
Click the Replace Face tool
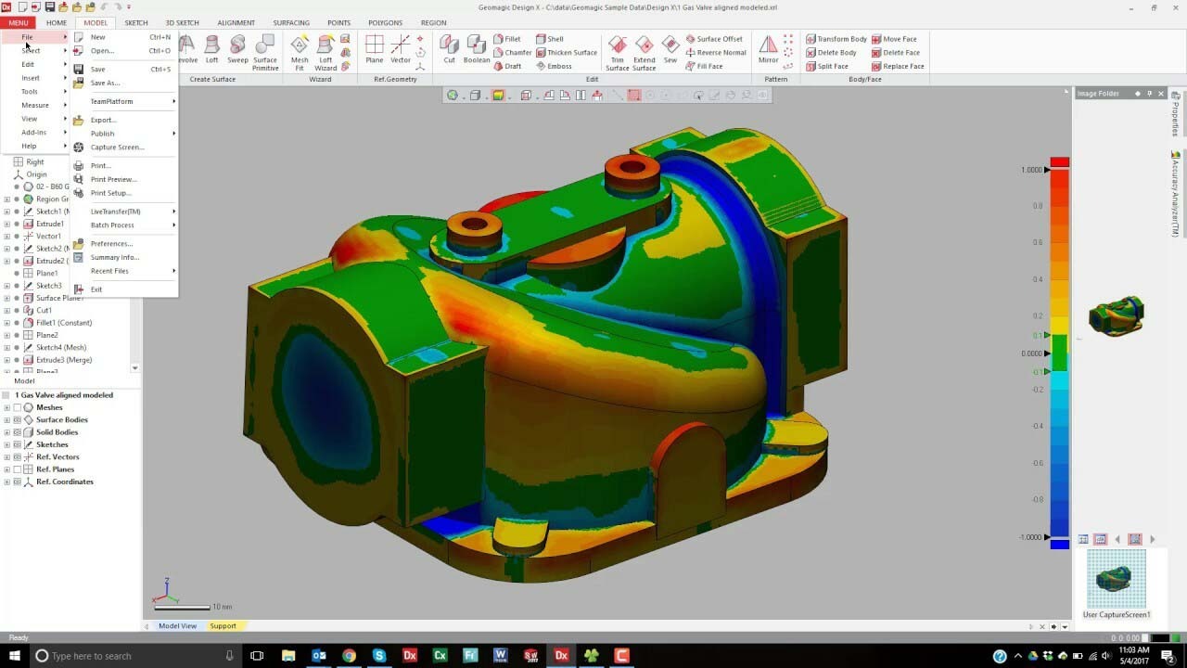898,66
